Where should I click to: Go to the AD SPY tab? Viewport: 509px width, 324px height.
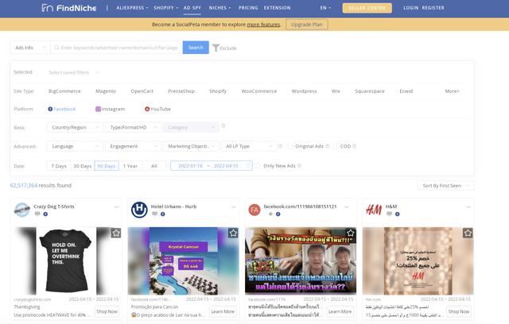(192, 8)
